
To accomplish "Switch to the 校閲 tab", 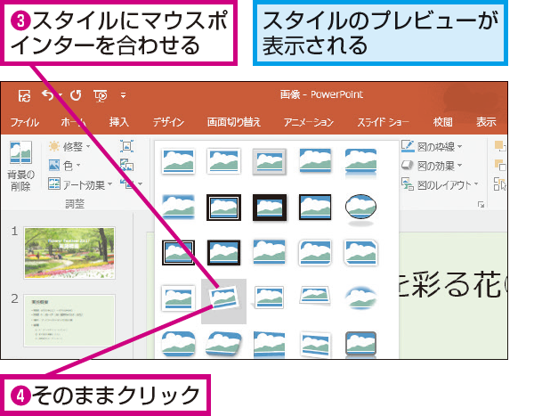I will coord(442,122).
